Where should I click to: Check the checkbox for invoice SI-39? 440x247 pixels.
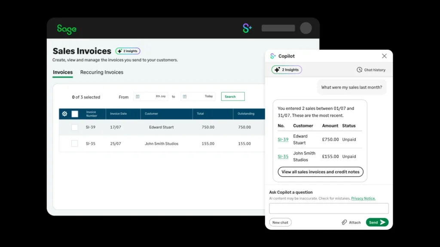[x=74, y=127]
